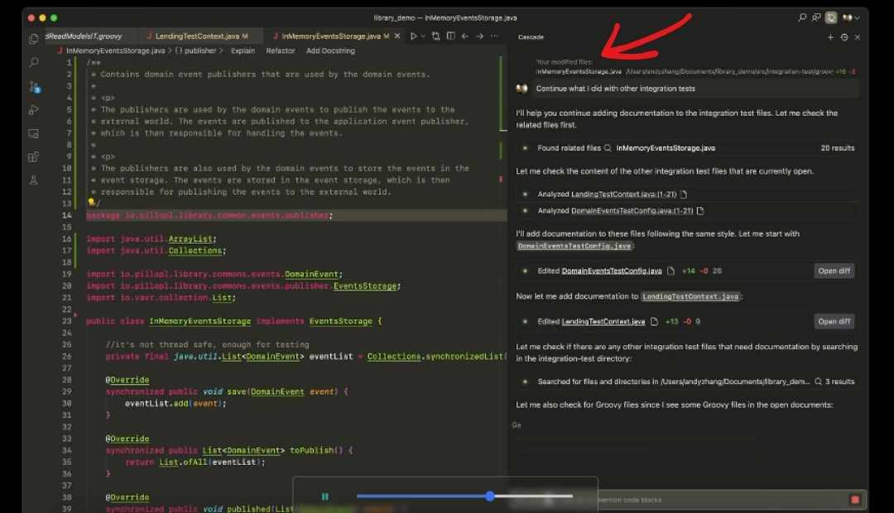This screenshot has width=894, height=513.
Task: Click the Explain code action
Action: point(243,50)
